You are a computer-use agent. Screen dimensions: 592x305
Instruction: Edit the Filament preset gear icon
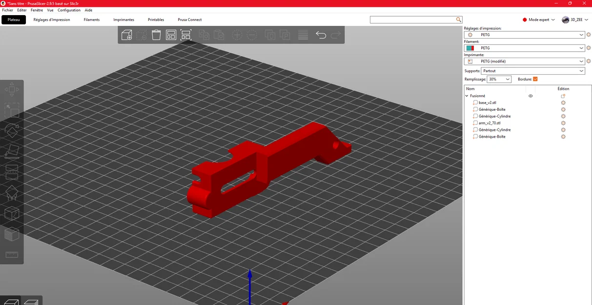click(589, 48)
